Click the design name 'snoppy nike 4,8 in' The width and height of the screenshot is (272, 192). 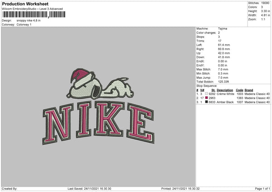click(x=29, y=20)
